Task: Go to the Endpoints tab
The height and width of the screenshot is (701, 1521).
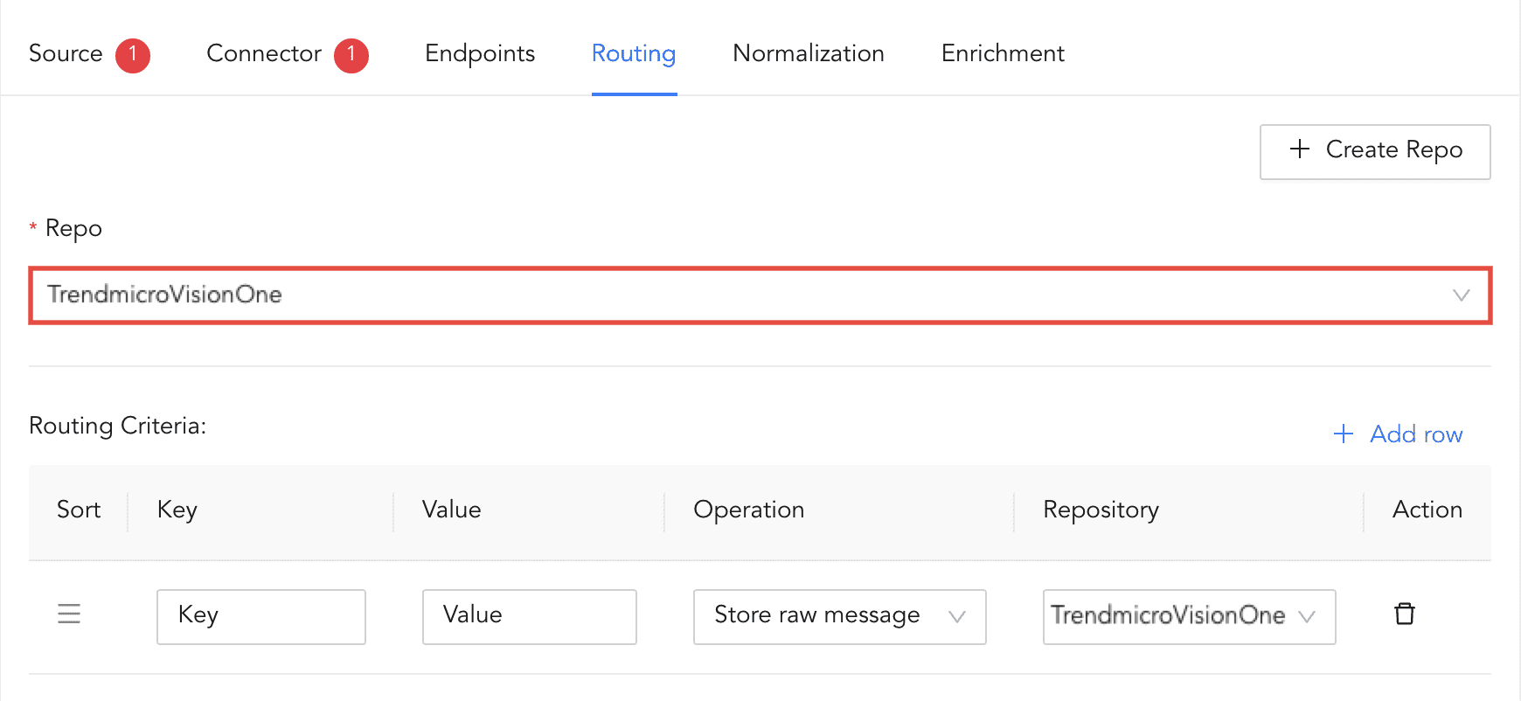Action: pos(480,54)
